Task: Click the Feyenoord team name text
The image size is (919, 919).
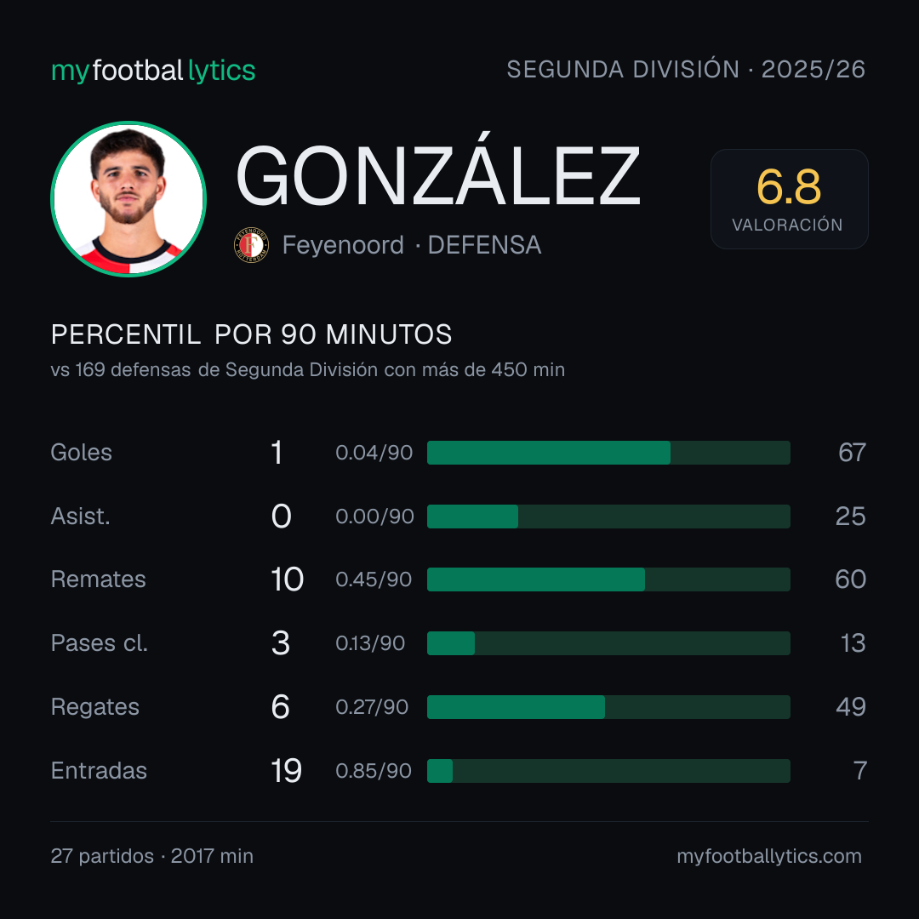Action: tap(343, 245)
